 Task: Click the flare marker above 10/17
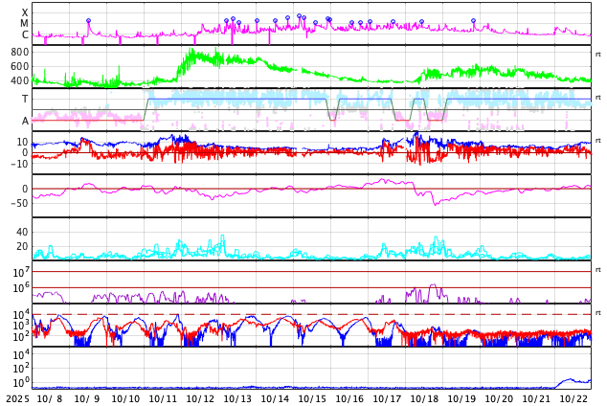(393, 22)
